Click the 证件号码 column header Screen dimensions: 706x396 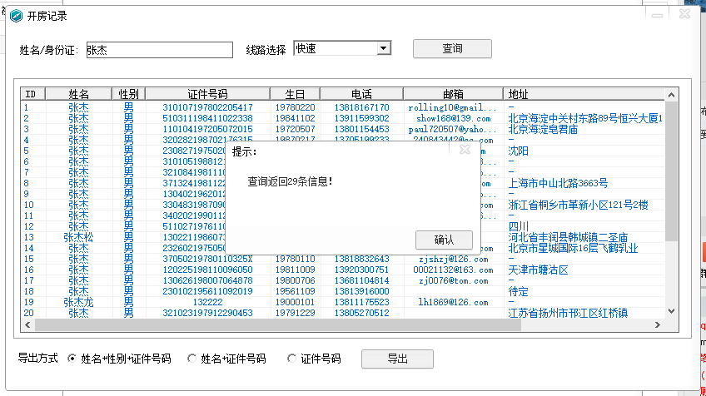207,94
